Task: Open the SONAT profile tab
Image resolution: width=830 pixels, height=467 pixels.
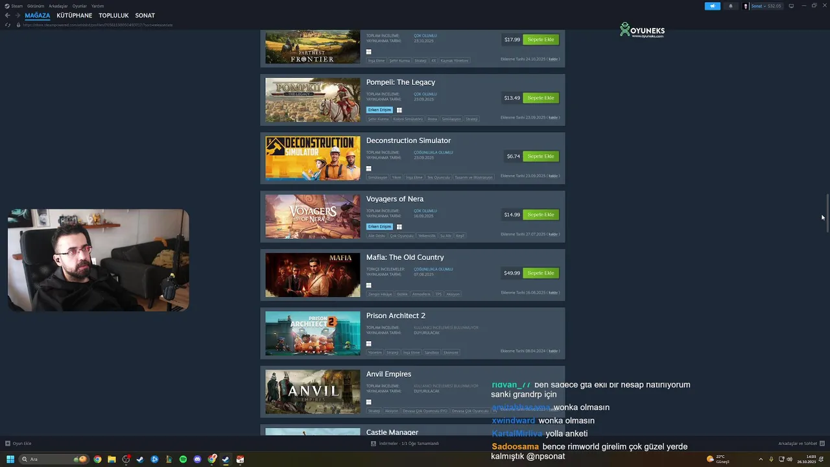Action: (x=145, y=16)
